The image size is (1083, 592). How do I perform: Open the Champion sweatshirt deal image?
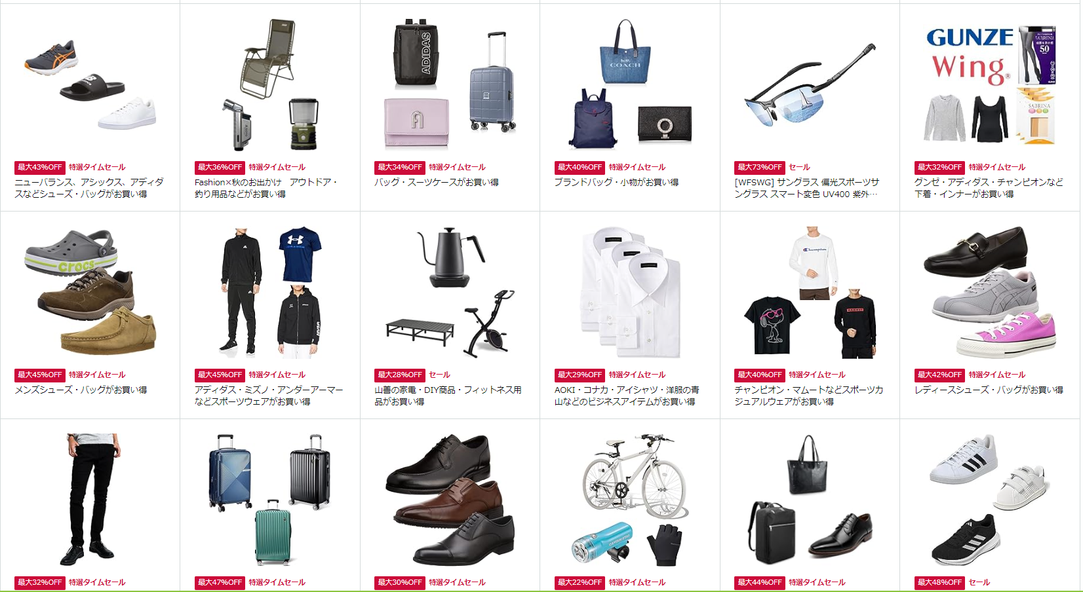[x=810, y=292]
